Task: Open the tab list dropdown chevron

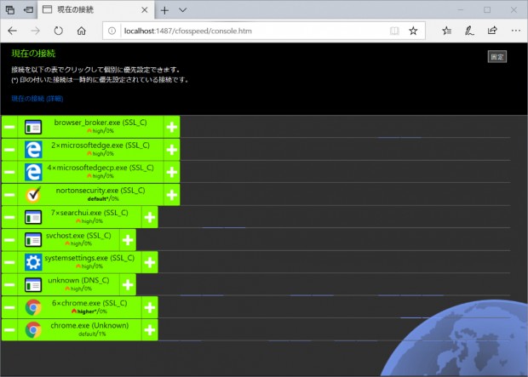Action: 183,10
